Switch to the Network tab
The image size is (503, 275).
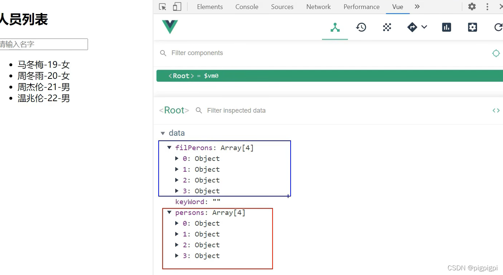(318, 7)
